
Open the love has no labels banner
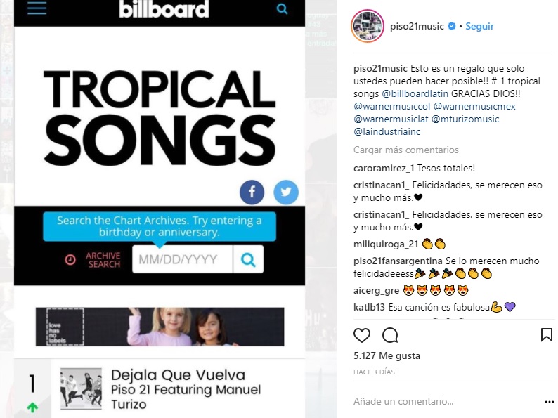coord(160,327)
